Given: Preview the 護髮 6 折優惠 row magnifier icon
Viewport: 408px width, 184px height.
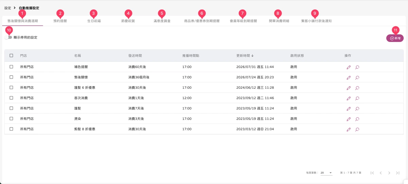Looking at the screenshot, I should (x=357, y=88).
